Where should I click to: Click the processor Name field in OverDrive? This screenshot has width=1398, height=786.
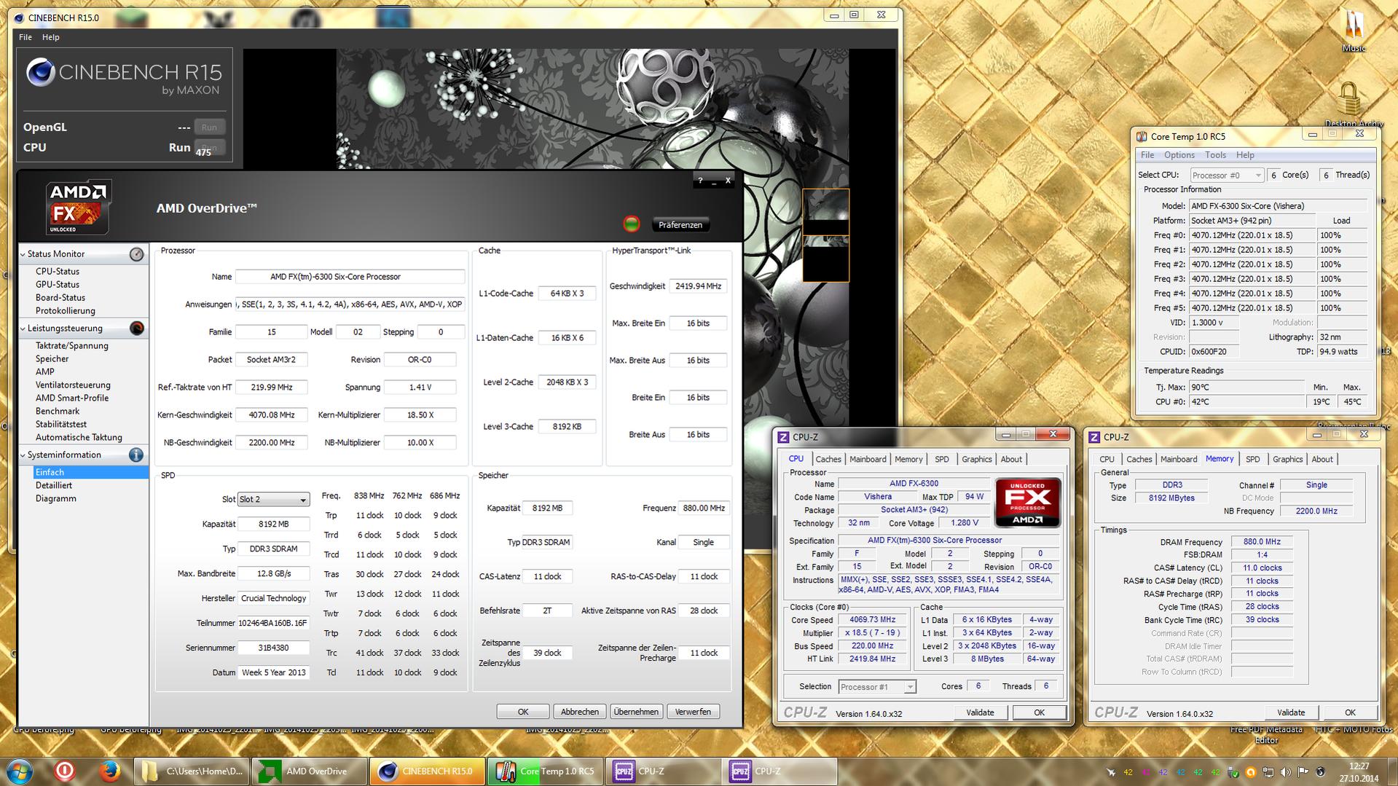coord(350,277)
